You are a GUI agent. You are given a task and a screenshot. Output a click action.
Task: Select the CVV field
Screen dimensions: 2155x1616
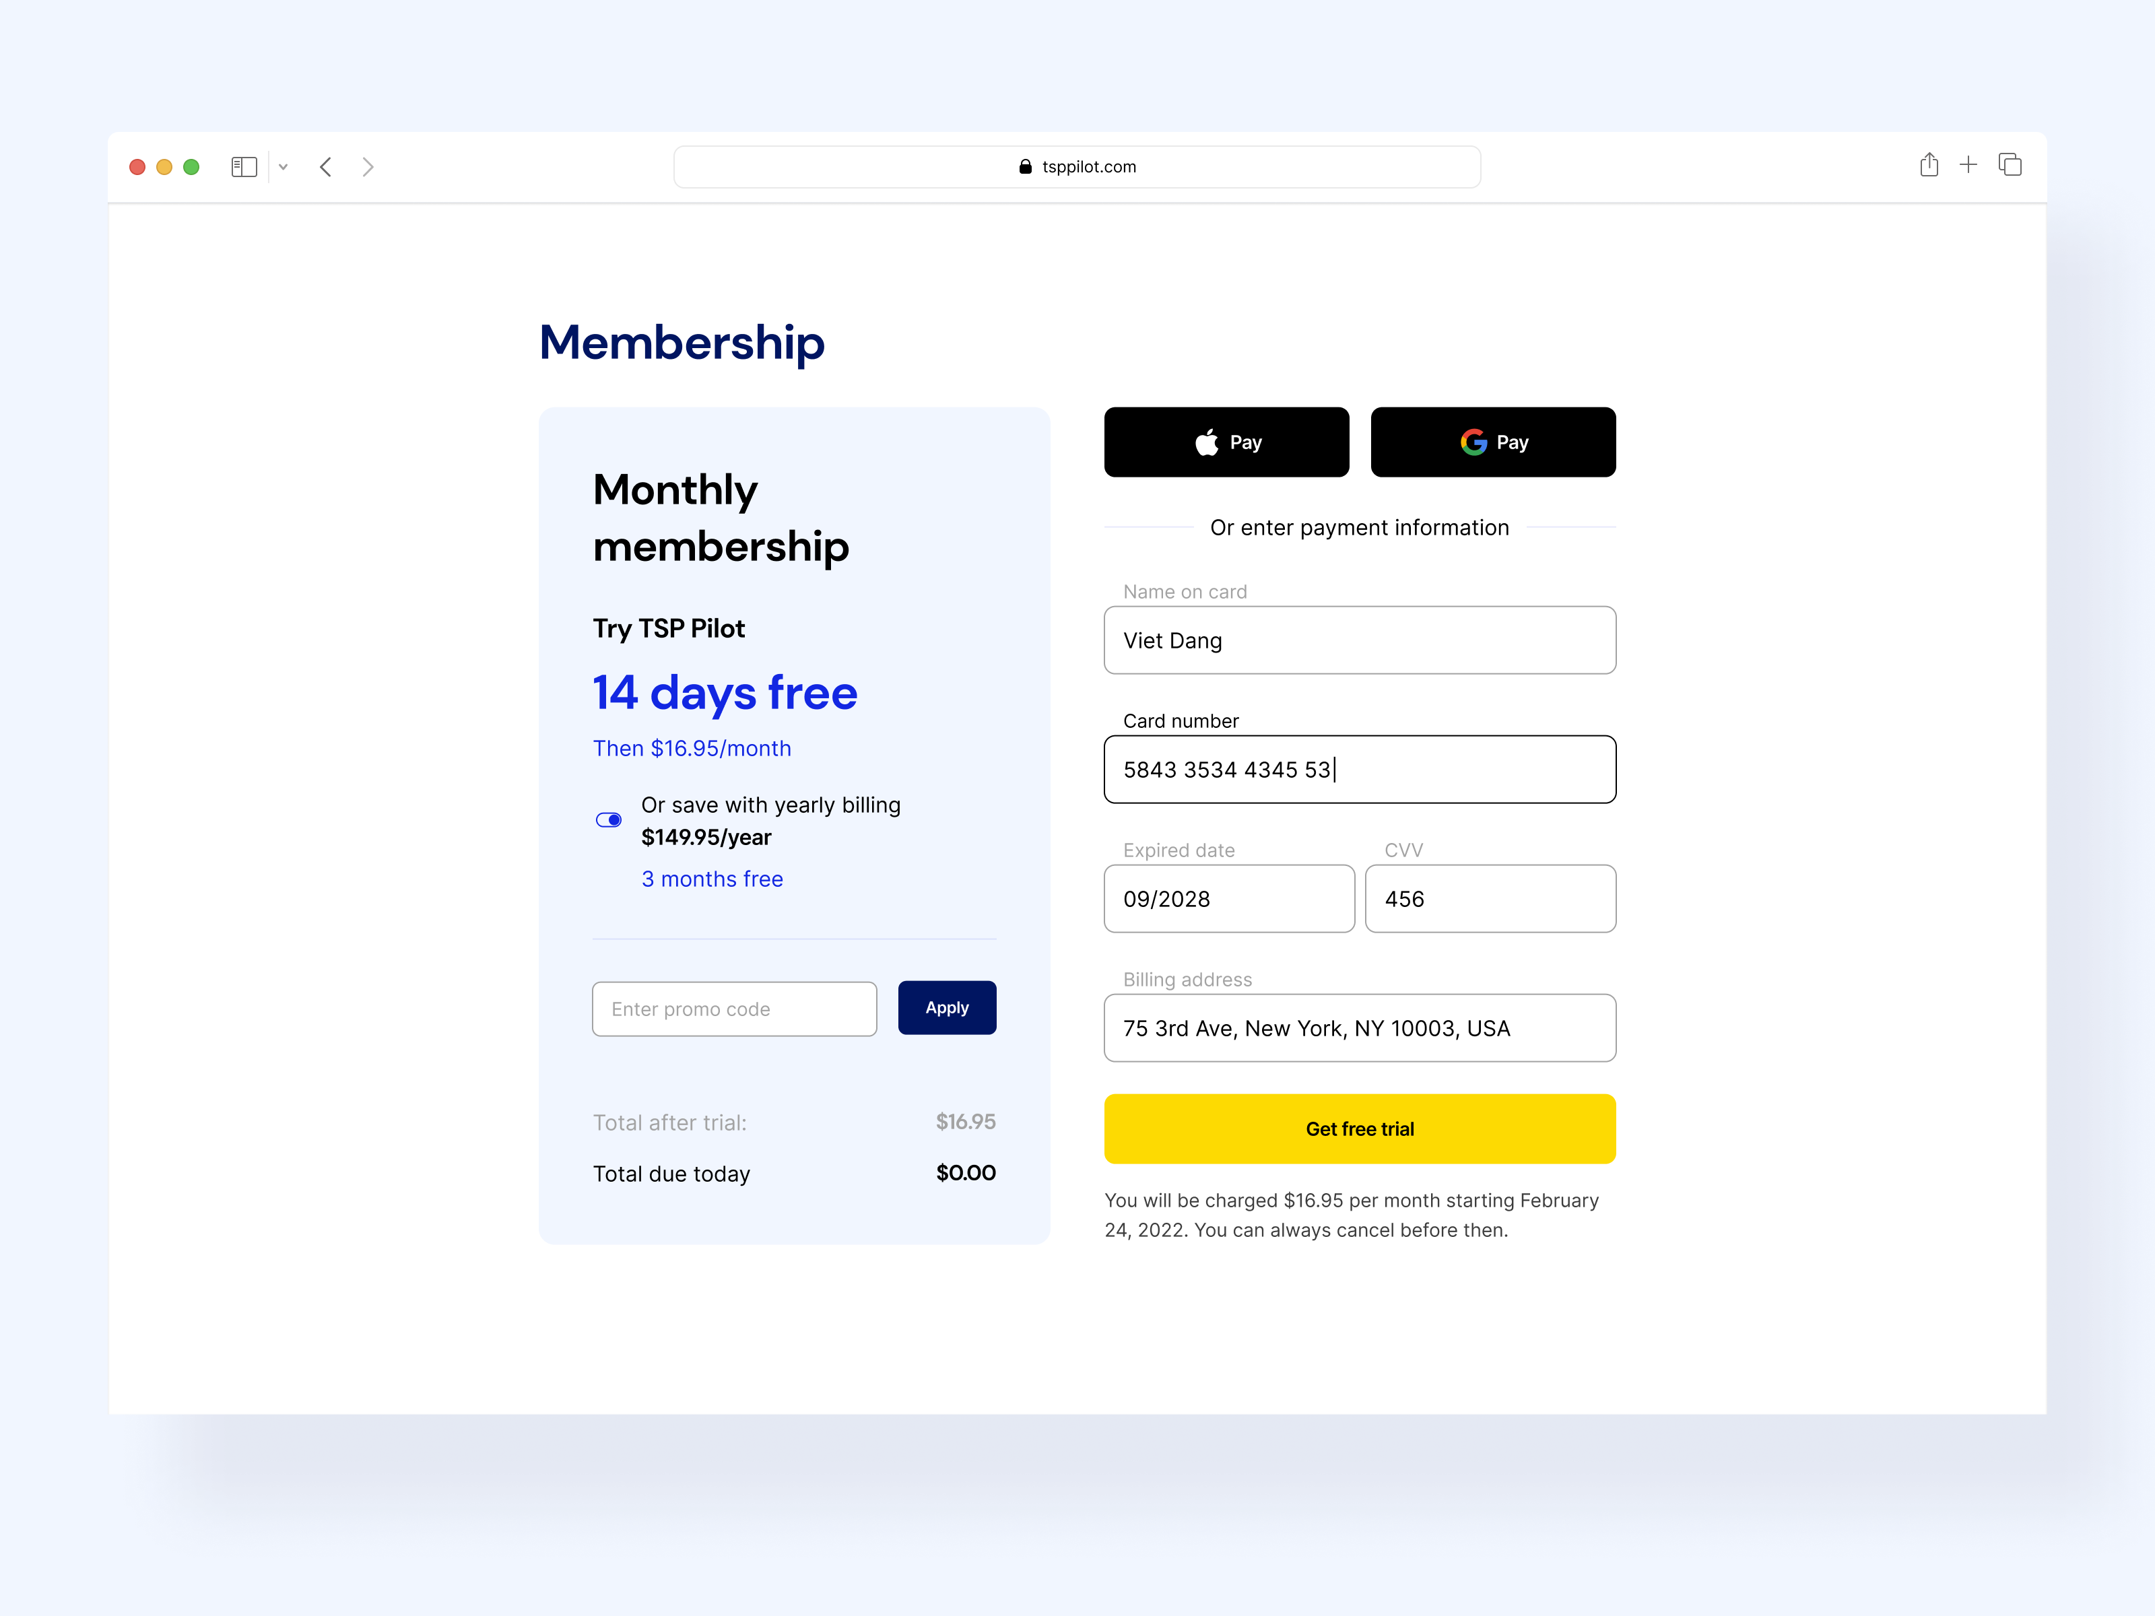tap(1490, 898)
